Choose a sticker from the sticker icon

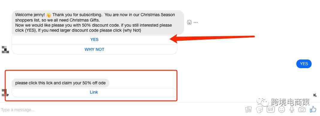259,109
